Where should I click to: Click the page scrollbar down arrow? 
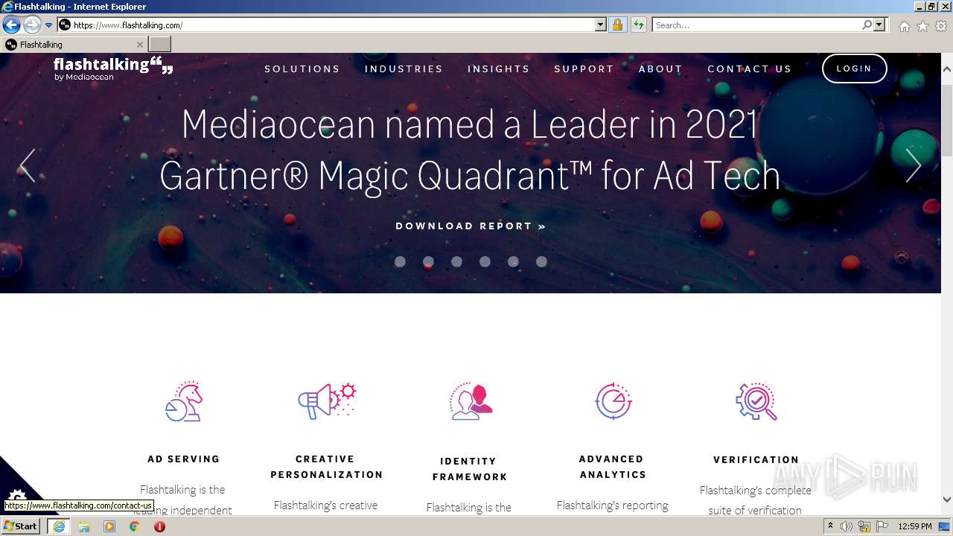[x=947, y=500]
